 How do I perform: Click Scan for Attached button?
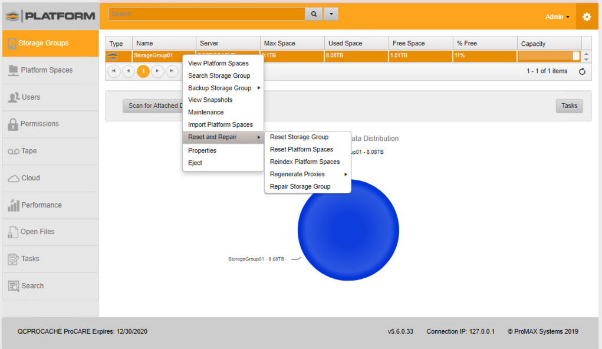coord(153,106)
